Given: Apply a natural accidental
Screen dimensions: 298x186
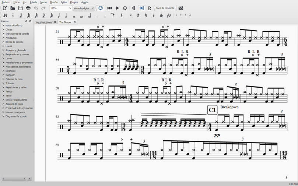Looking at the screenshot, I should click(x=146, y=15).
